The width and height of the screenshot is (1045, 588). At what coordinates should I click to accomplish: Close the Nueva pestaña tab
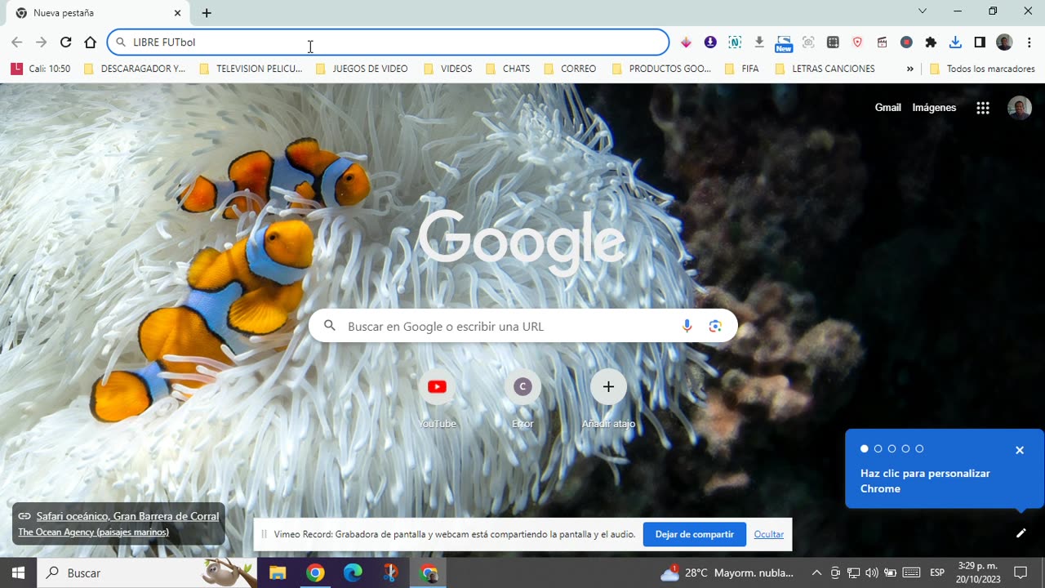177,13
